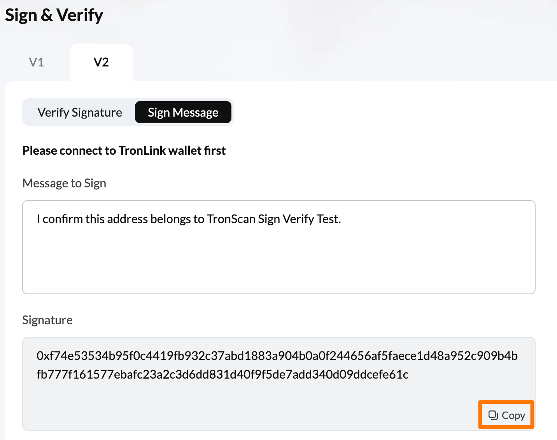This screenshot has height=440, width=557.
Task: Switch to Verify Signature mode
Action: point(80,112)
